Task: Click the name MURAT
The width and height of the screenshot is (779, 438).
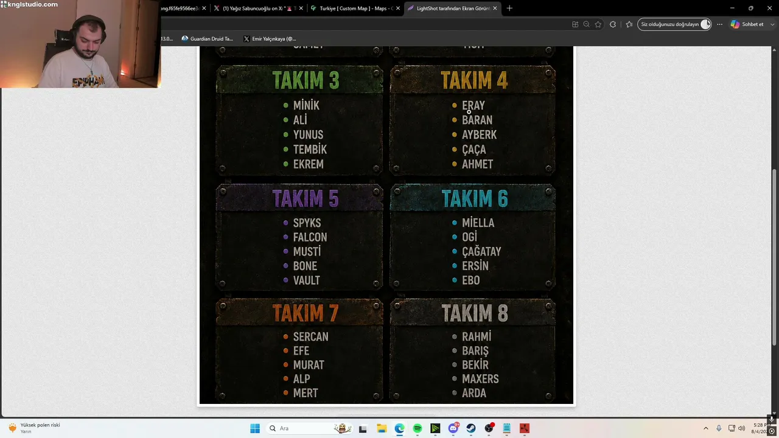Action: (x=309, y=365)
